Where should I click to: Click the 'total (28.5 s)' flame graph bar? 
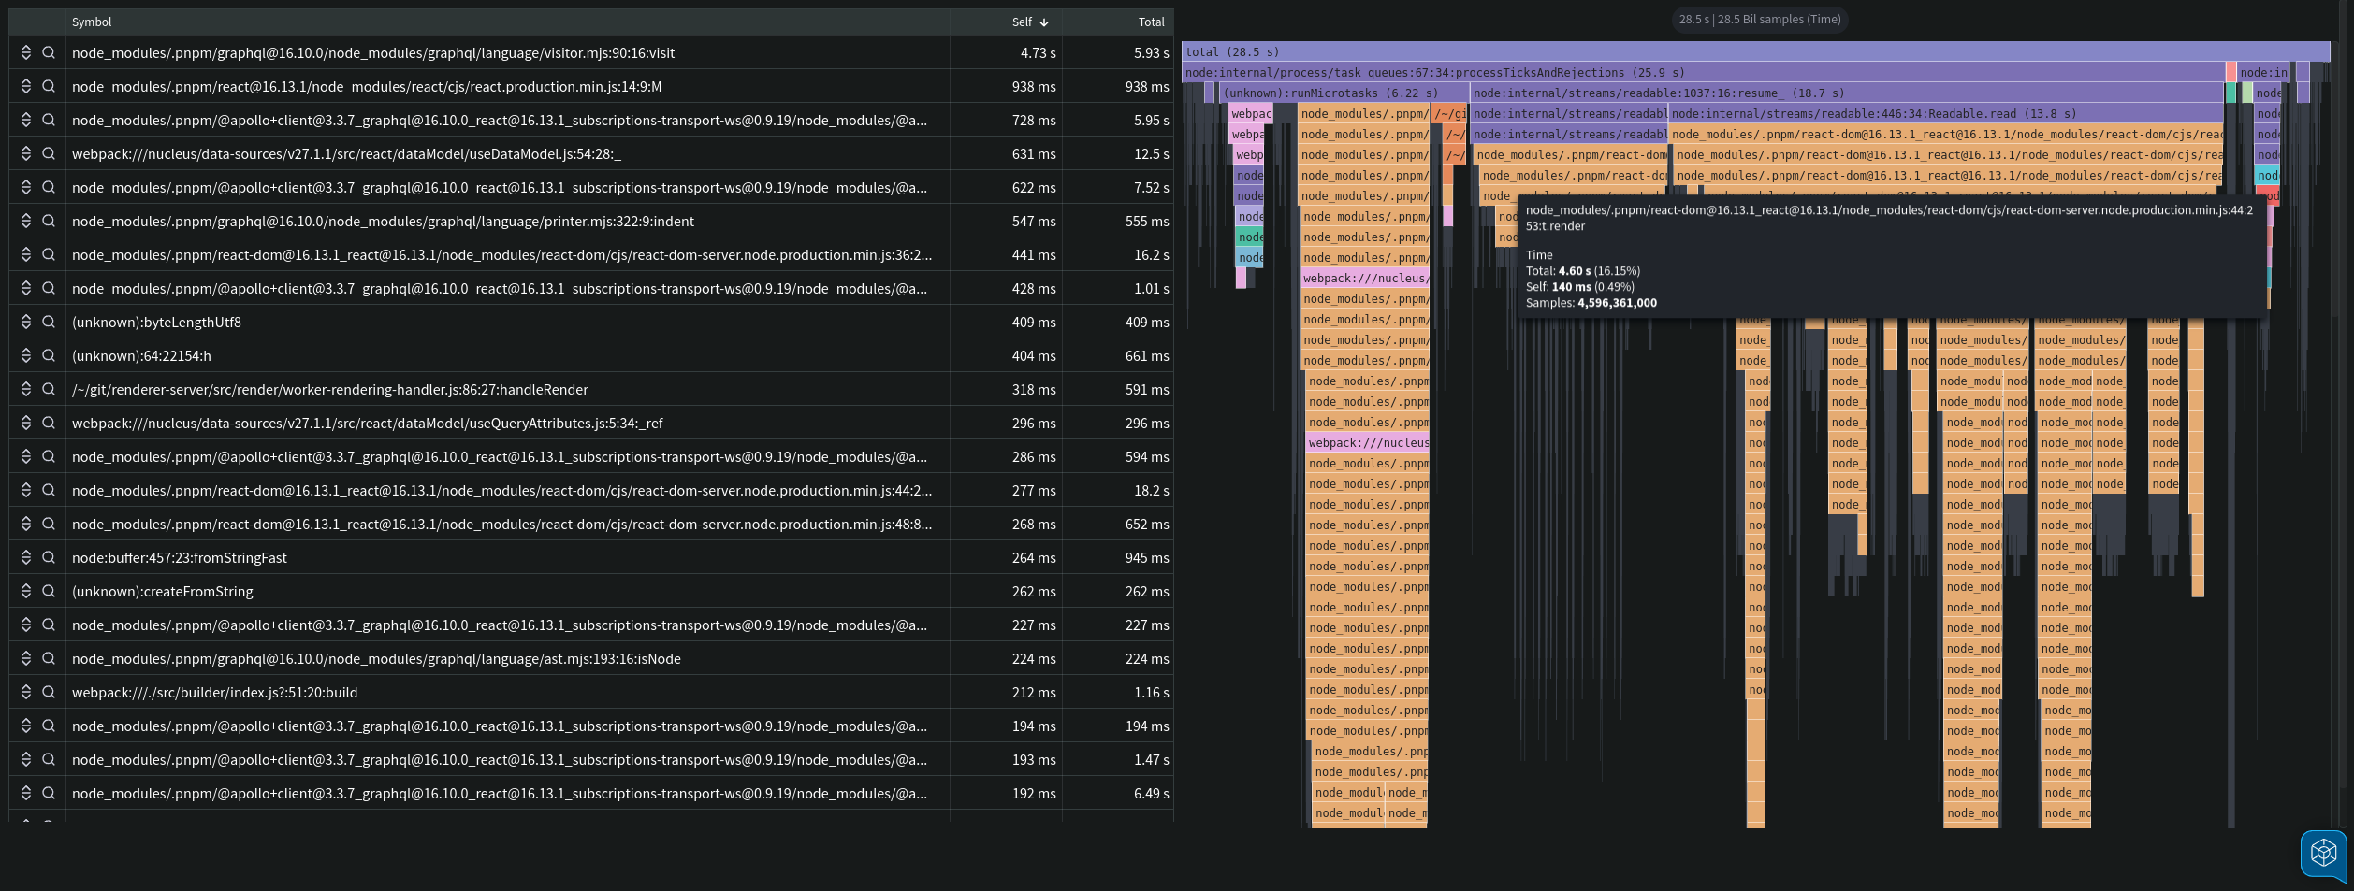click(1755, 51)
